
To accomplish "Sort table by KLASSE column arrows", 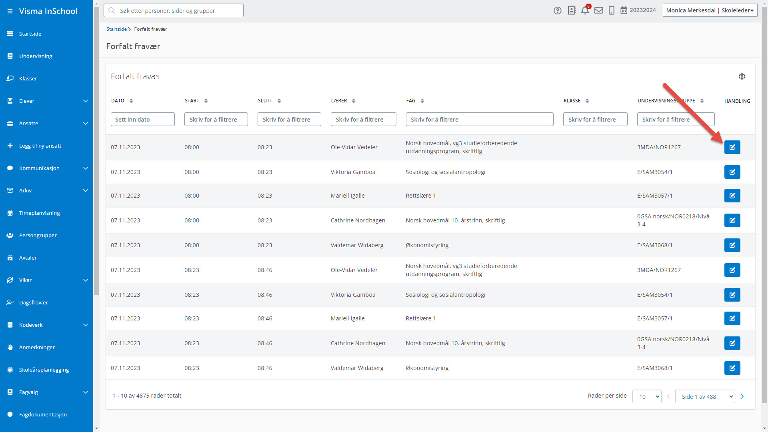I will pyautogui.click(x=587, y=101).
